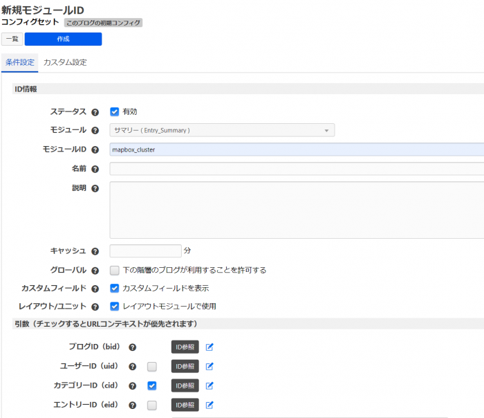Image resolution: width=484 pixels, height=418 pixels.
Task: Click the blue 作成 button
Action: [63, 39]
